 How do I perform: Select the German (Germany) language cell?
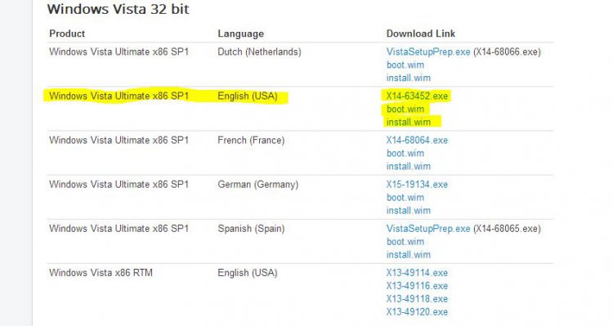click(257, 185)
